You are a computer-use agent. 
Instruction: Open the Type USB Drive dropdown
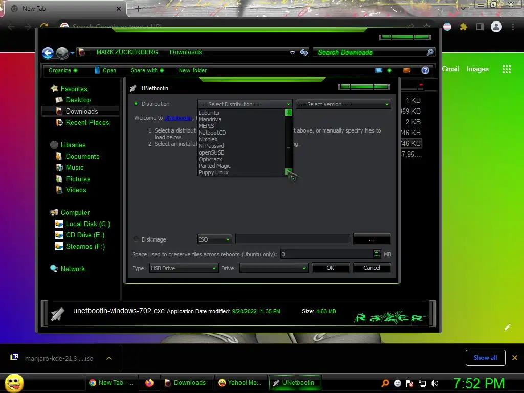point(184,268)
